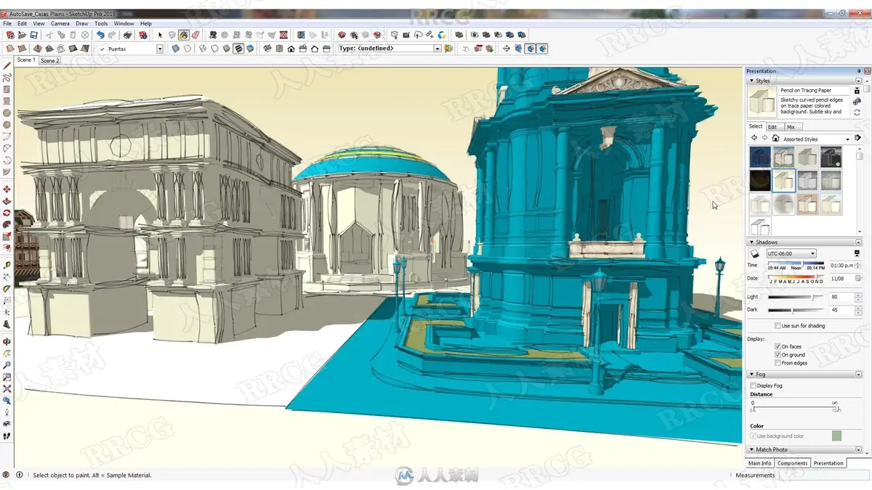Click the Styles home icon
The image size is (872, 490).
click(775, 138)
